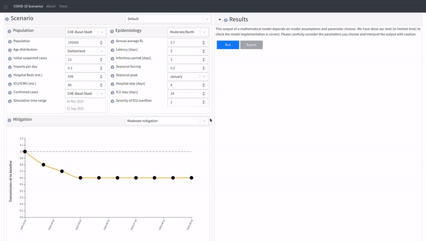Open the Age distribution Switzerland dropdown

(85, 51)
